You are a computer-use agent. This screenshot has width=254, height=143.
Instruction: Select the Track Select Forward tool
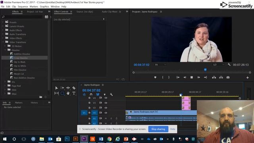[x=62, y=88]
